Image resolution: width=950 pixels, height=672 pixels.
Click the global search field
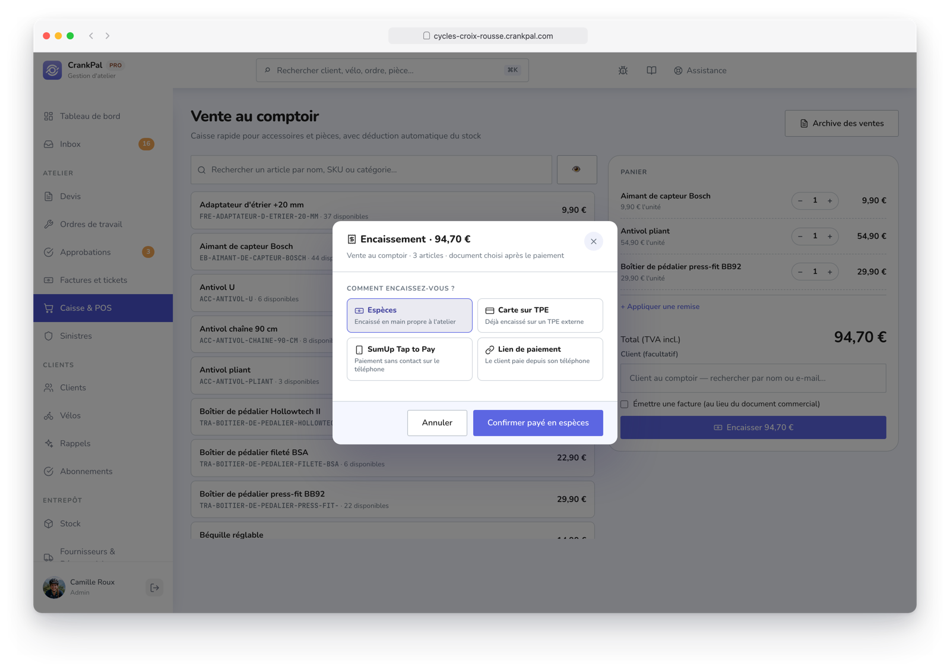coord(392,70)
